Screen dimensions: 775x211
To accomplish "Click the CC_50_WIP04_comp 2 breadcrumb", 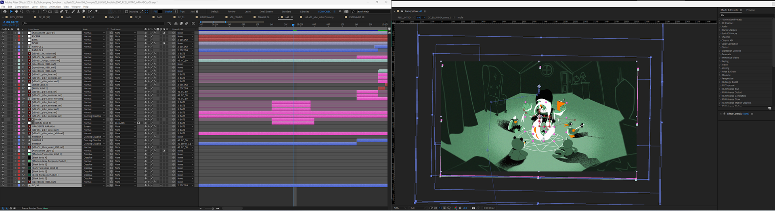I will coord(439,17).
